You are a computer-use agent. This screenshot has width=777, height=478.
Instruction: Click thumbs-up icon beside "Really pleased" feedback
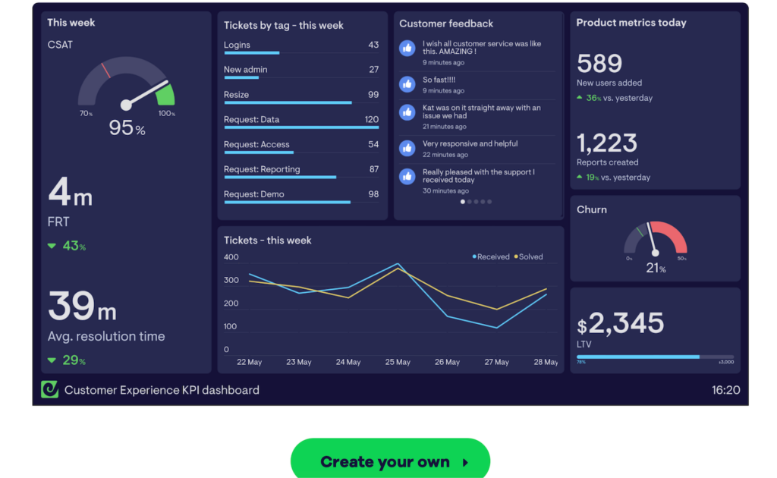407,177
